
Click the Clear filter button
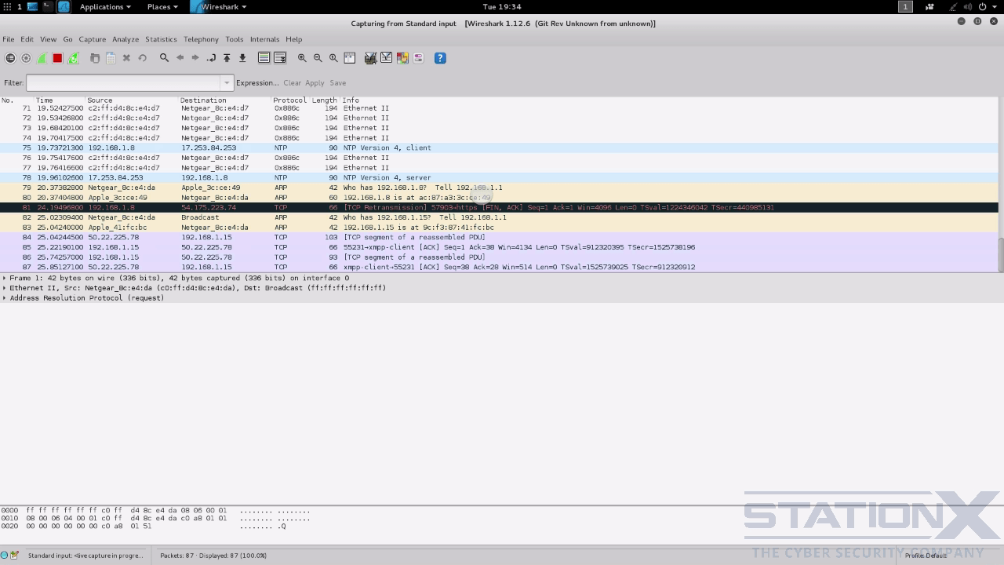(x=293, y=83)
